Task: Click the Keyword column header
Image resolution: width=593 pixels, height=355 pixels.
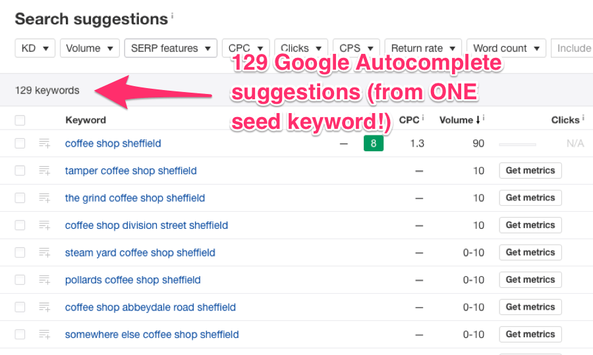Action: coord(86,120)
